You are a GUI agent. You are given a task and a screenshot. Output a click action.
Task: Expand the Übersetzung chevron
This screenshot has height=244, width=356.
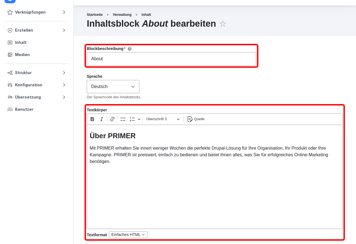click(64, 97)
